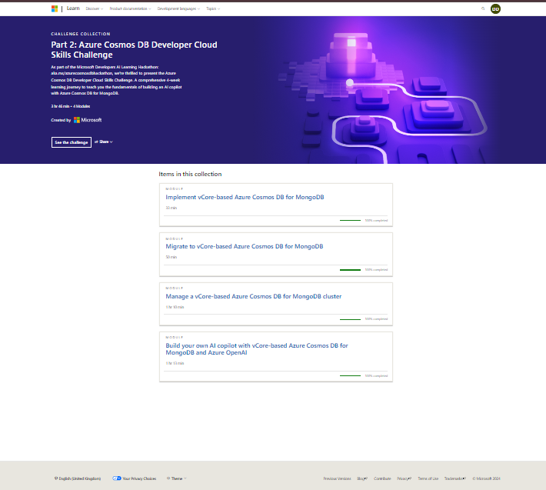The width and height of the screenshot is (546, 490).
Task: Expand the Discover menu
Action: pyautogui.click(x=95, y=8)
